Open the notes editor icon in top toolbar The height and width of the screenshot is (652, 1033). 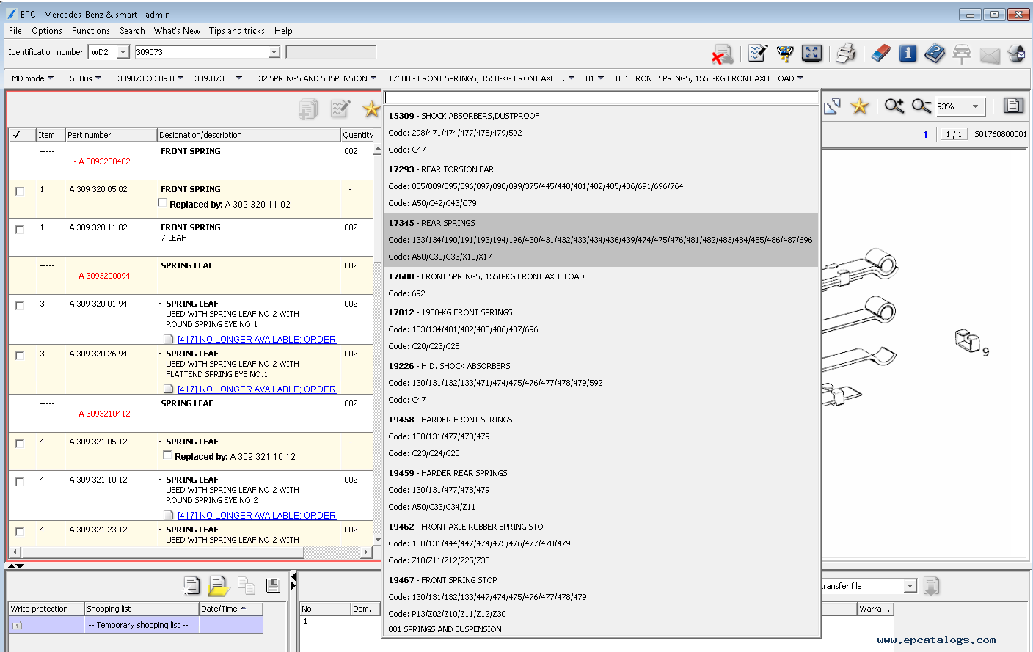757,53
